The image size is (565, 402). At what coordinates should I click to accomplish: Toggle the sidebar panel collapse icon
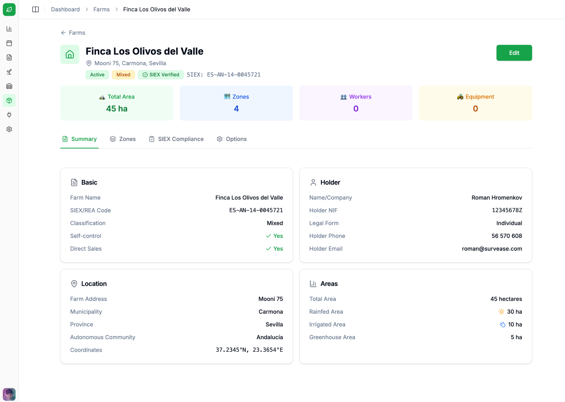pos(35,9)
